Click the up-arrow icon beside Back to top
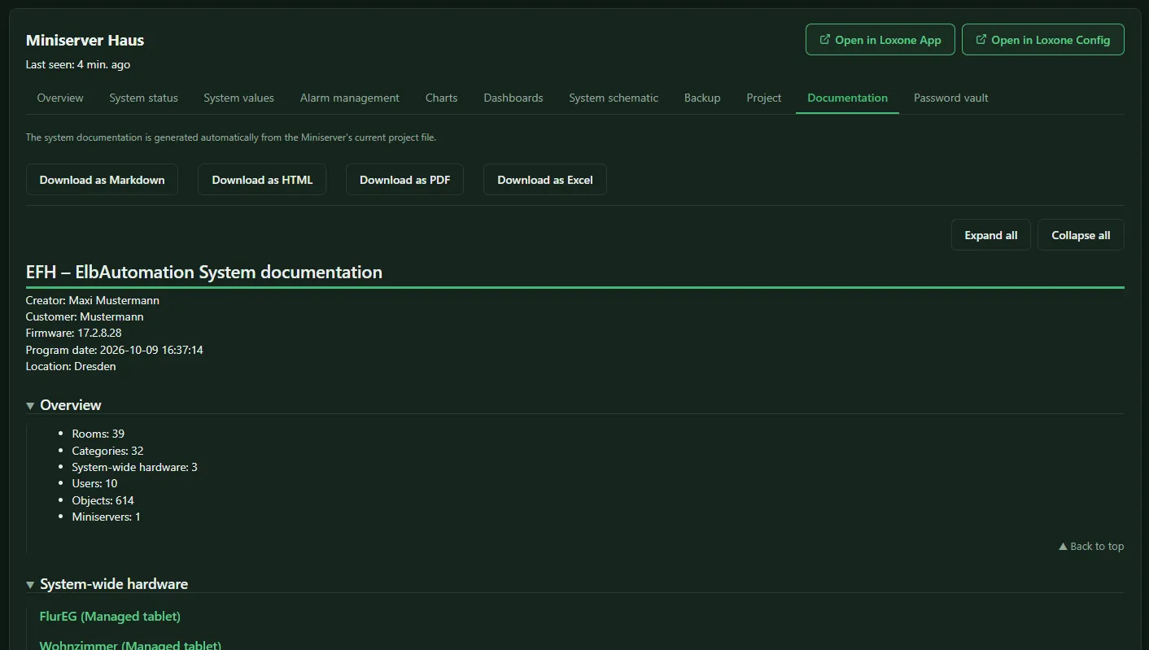 [x=1063, y=547]
